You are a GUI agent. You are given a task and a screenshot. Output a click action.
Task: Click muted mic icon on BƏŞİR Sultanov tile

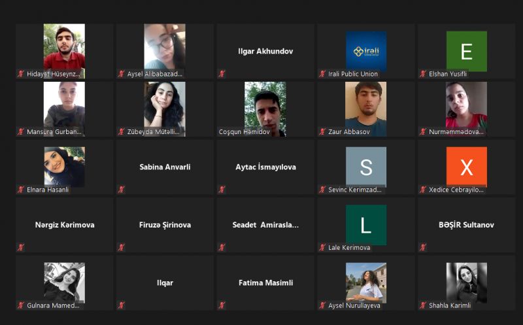point(423,247)
